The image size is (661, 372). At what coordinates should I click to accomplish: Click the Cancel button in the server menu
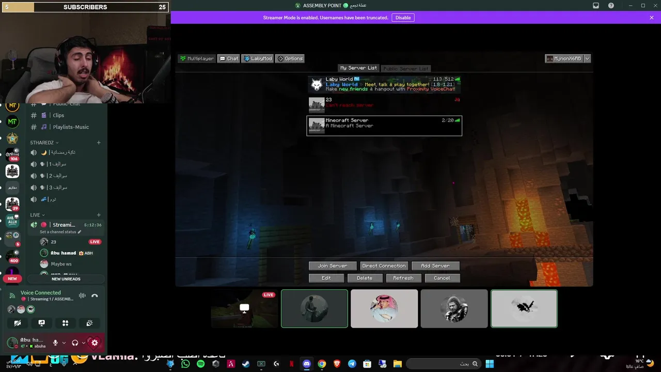tap(442, 278)
